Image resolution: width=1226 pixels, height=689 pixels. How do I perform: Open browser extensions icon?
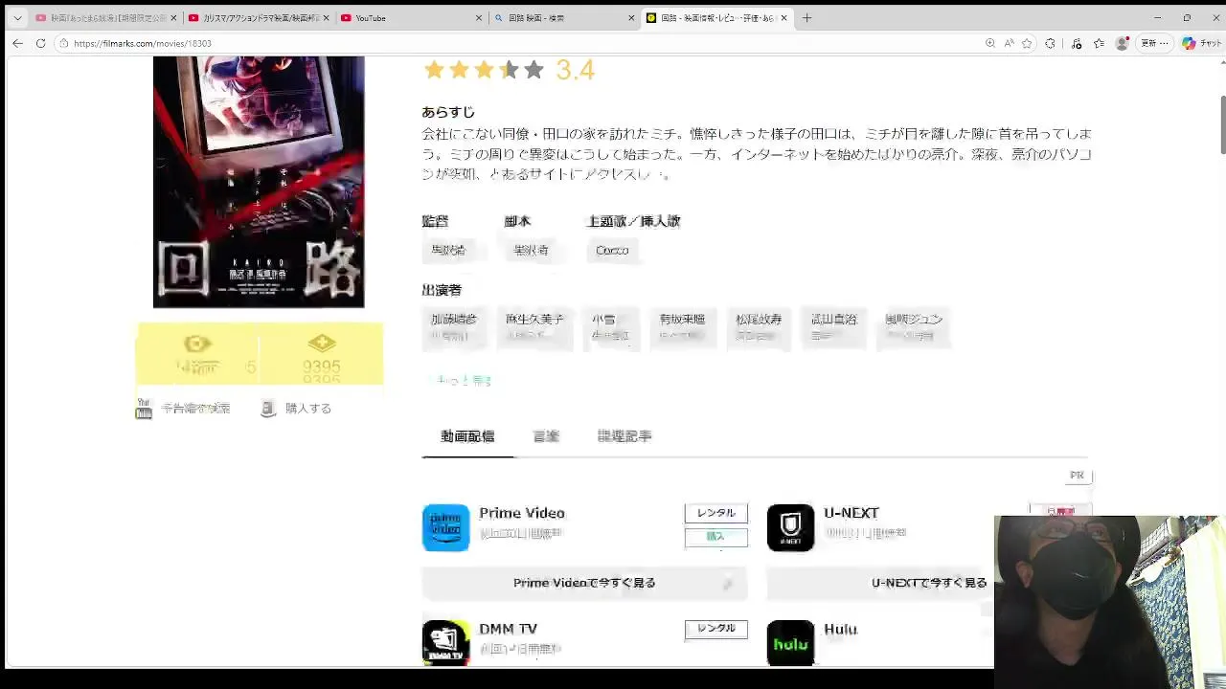point(1051,43)
